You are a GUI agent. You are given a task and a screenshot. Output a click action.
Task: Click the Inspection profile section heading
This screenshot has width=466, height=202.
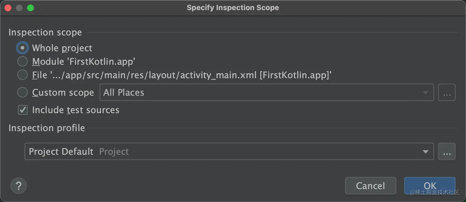tap(47, 128)
